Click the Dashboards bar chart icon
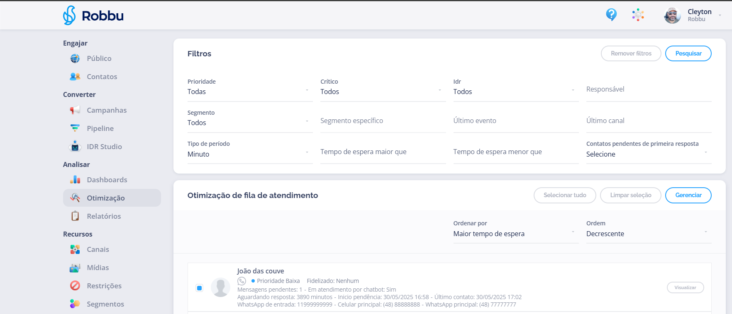The width and height of the screenshot is (732, 314). (x=75, y=180)
